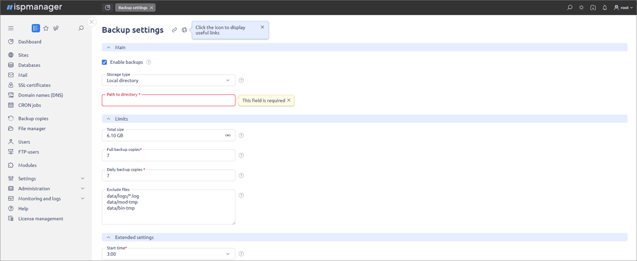
Task: Go to File manager in sidebar
Action: pyautogui.click(x=32, y=128)
